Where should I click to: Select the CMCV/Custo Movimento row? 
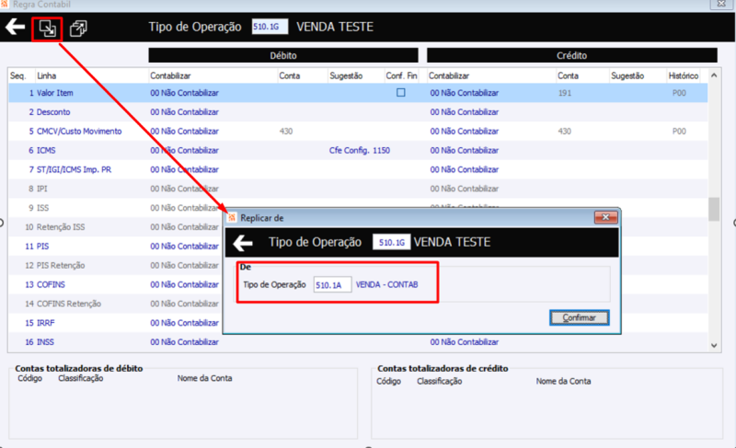pyautogui.click(x=358, y=132)
